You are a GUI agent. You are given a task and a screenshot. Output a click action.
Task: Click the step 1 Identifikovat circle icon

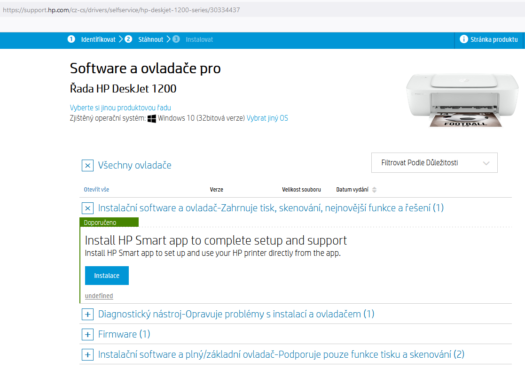(x=71, y=39)
